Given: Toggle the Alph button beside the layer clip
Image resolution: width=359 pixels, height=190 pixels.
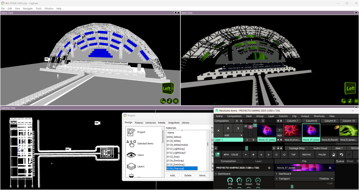Looking at the screenshot, I should pyautogui.click(x=280, y=135).
